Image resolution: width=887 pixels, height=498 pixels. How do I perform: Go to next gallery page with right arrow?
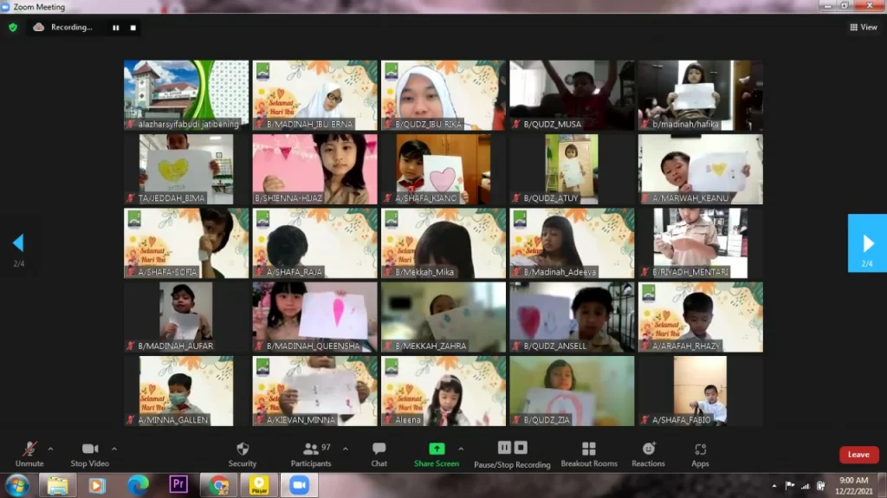click(x=867, y=243)
